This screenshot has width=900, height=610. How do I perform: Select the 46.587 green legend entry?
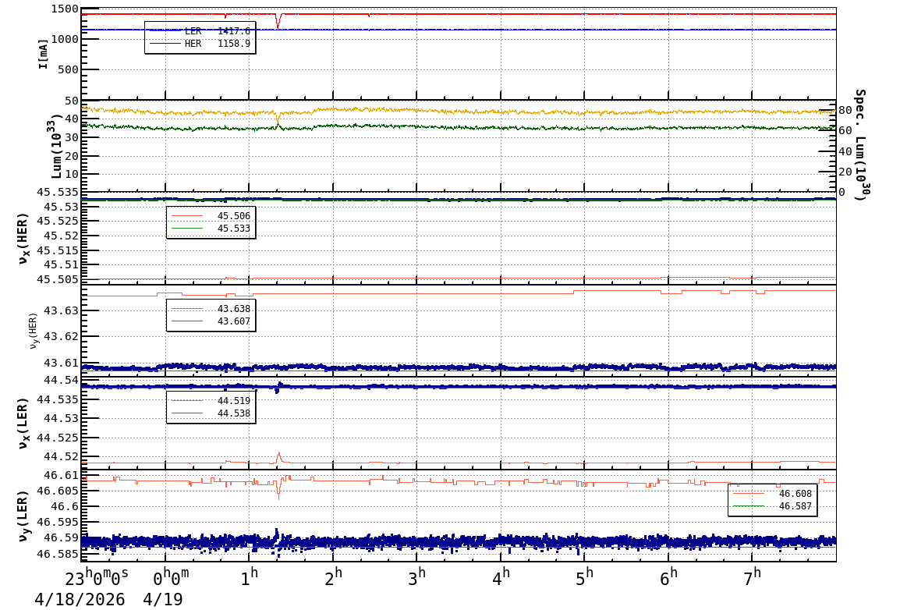tap(772, 506)
